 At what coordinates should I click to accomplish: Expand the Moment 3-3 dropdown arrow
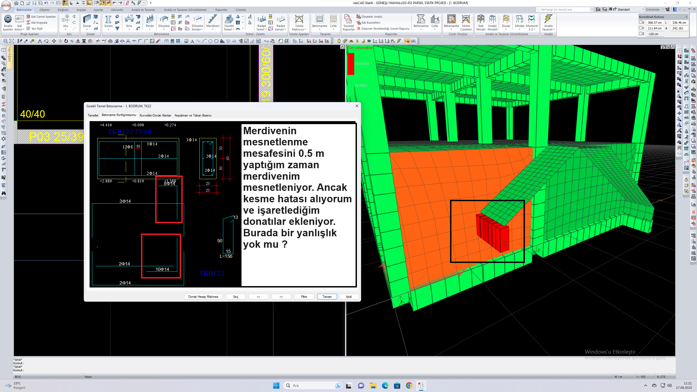(x=534, y=29)
